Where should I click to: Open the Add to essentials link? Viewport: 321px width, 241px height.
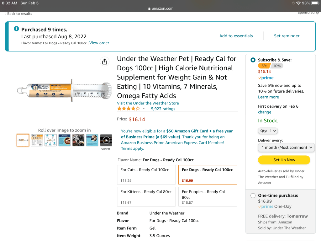coord(236,36)
